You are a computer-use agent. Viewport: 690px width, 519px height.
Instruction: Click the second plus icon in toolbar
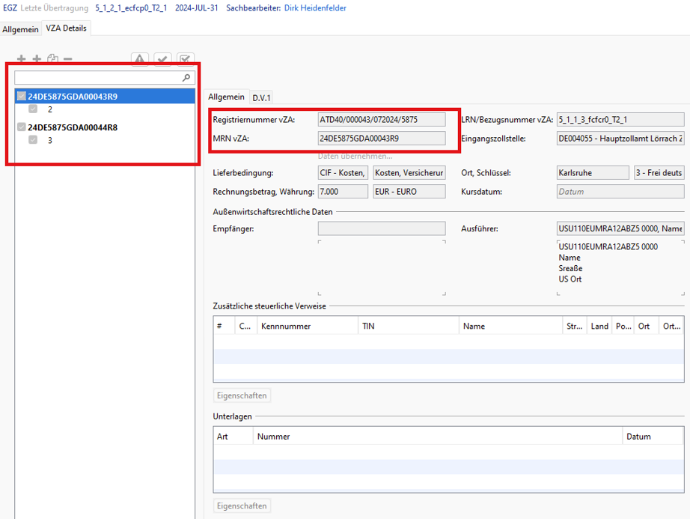point(36,59)
